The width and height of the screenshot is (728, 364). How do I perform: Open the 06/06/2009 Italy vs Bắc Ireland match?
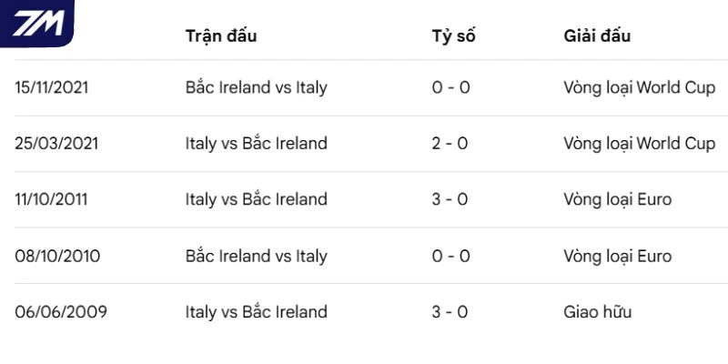(256, 312)
